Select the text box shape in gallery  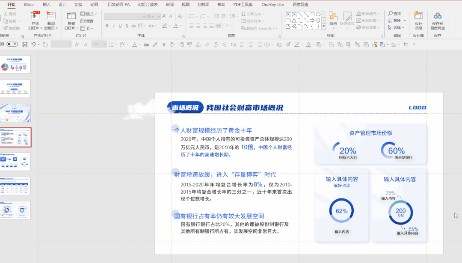click(288, 14)
